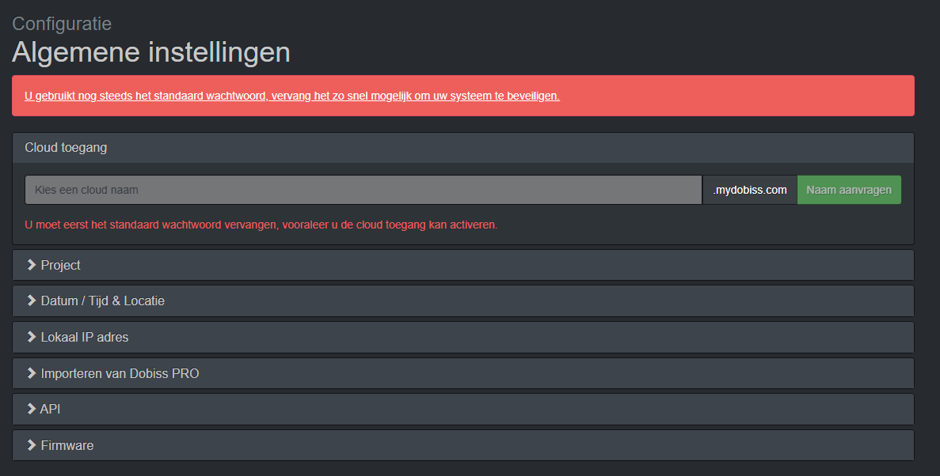Click the Algemene instellingen heading
This screenshot has height=476, width=940.
(151, 52)
